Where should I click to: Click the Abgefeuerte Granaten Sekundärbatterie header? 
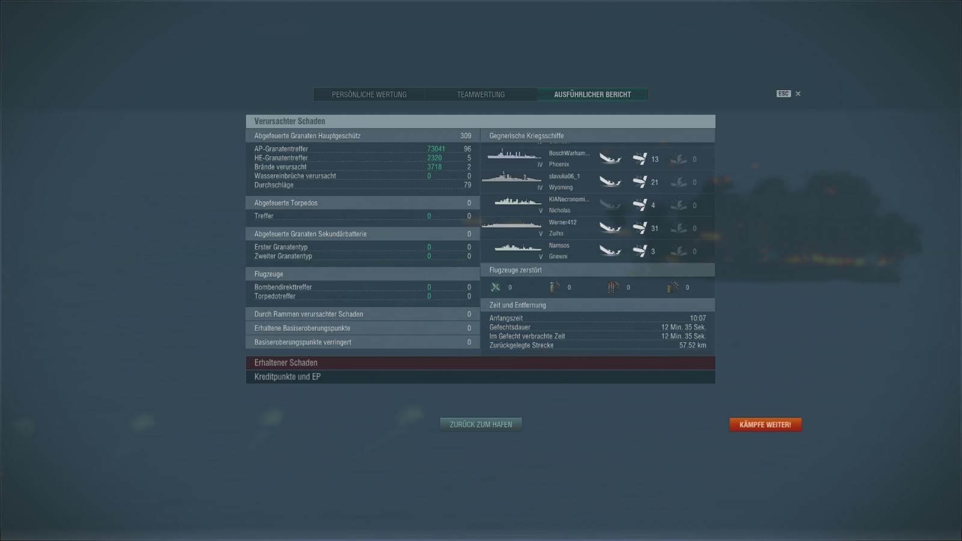(363, 234)
